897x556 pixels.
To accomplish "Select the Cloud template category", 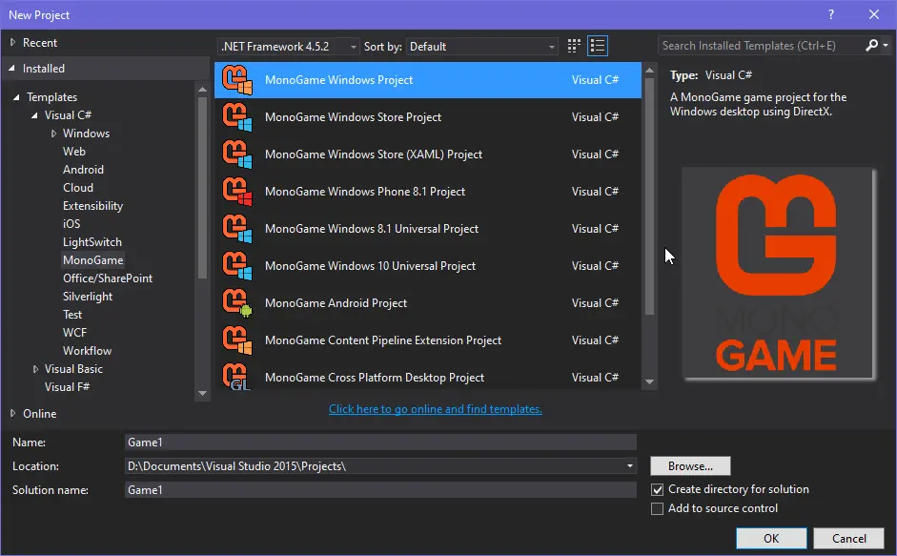I will click(78, 187).
